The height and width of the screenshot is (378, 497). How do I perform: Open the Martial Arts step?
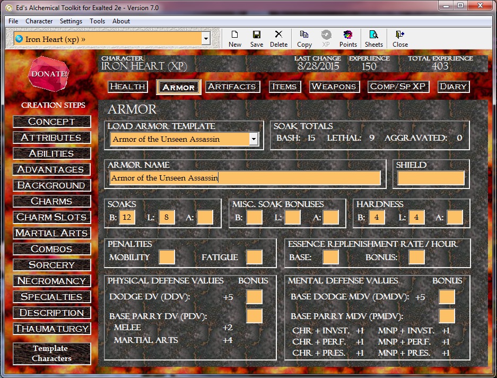(51, 233)
